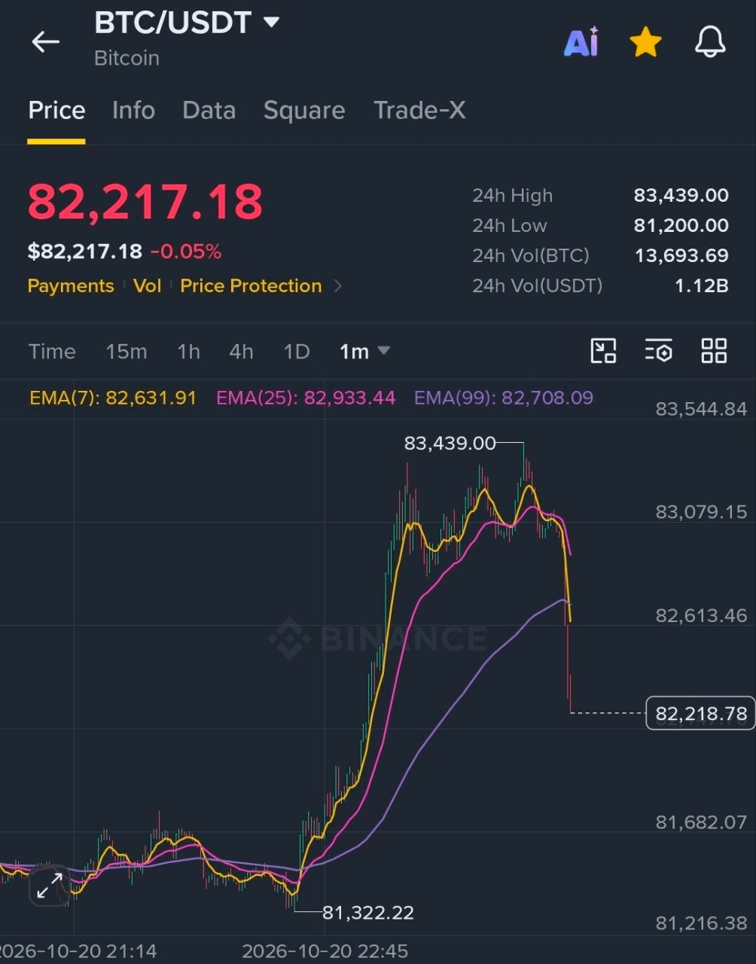Expand the 1m interval dropdown

click(364, 351)
